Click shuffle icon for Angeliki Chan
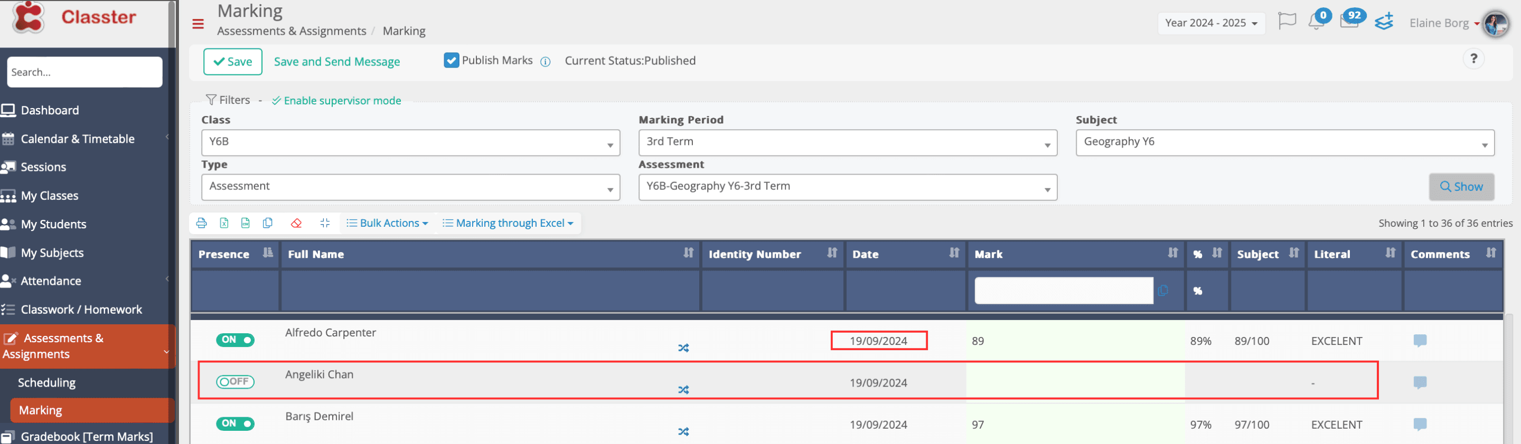1521x444 pixels. point(683,390)
